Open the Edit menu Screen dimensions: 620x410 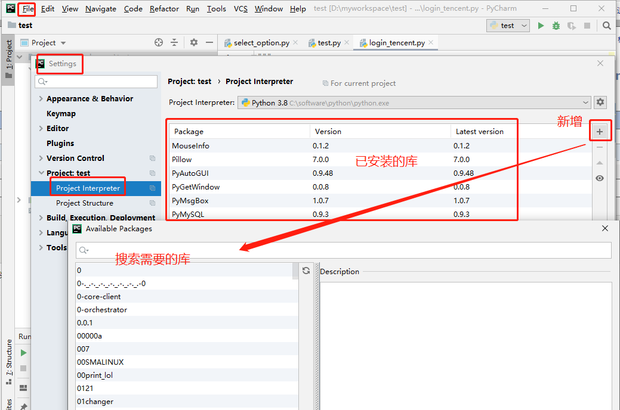click(x=48, y=9)
